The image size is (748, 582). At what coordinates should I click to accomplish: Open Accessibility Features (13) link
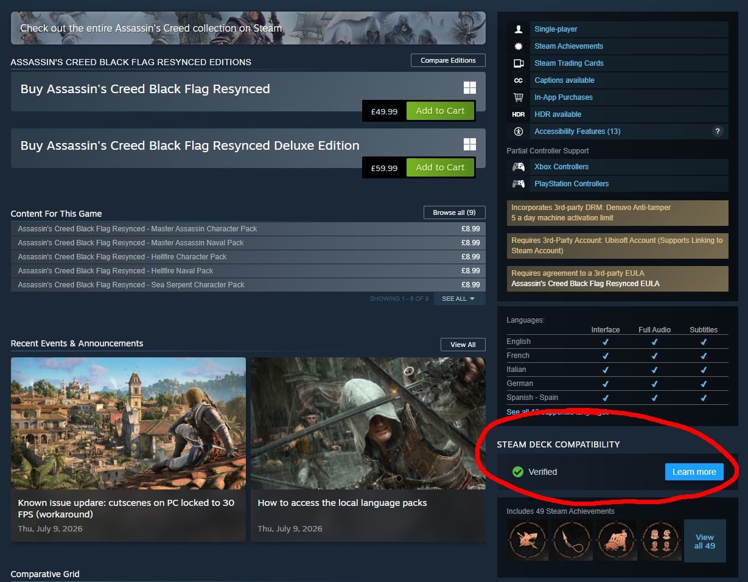[577, 131]
